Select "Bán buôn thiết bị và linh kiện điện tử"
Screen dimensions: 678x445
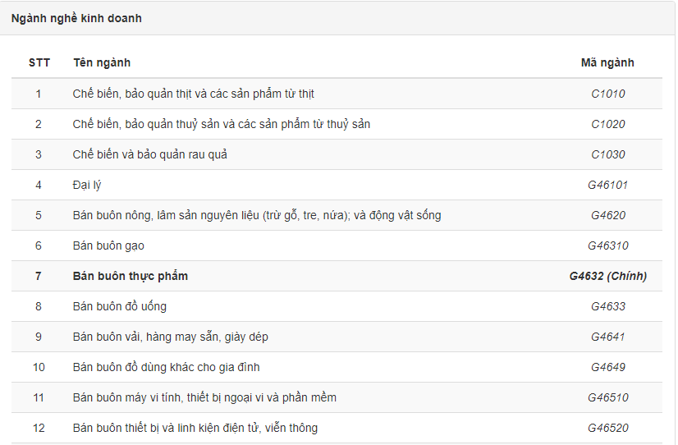pos(195,428)
